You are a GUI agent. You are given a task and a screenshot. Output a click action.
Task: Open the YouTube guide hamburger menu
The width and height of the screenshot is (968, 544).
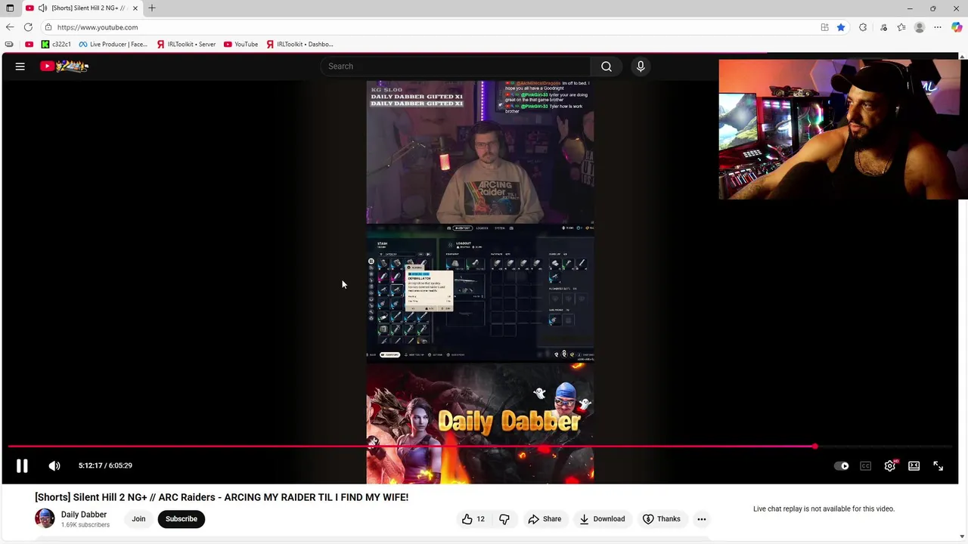[20, 66]
